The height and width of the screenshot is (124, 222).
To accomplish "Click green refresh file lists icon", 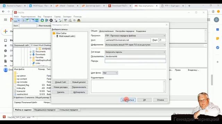I will pos(42,20).
